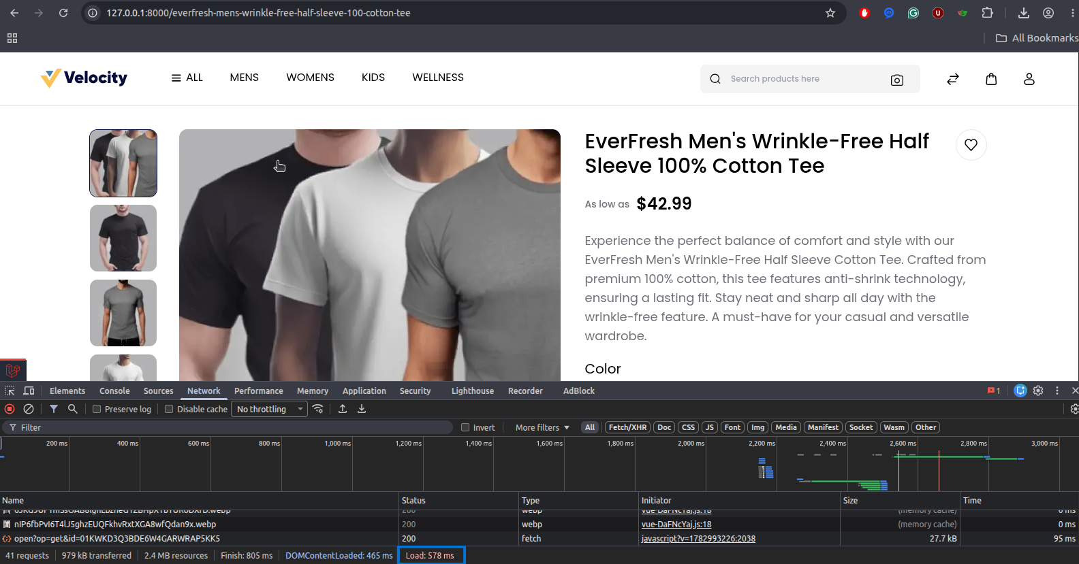The image size is (1079, 564).
Task: Filter requests by Font
Action: pos(732,427)
